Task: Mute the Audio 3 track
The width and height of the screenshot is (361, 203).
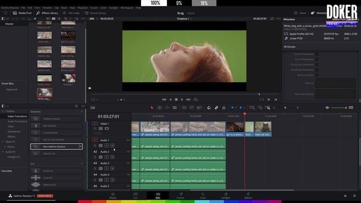Action: pyautogui.click(x=112, y=169)
